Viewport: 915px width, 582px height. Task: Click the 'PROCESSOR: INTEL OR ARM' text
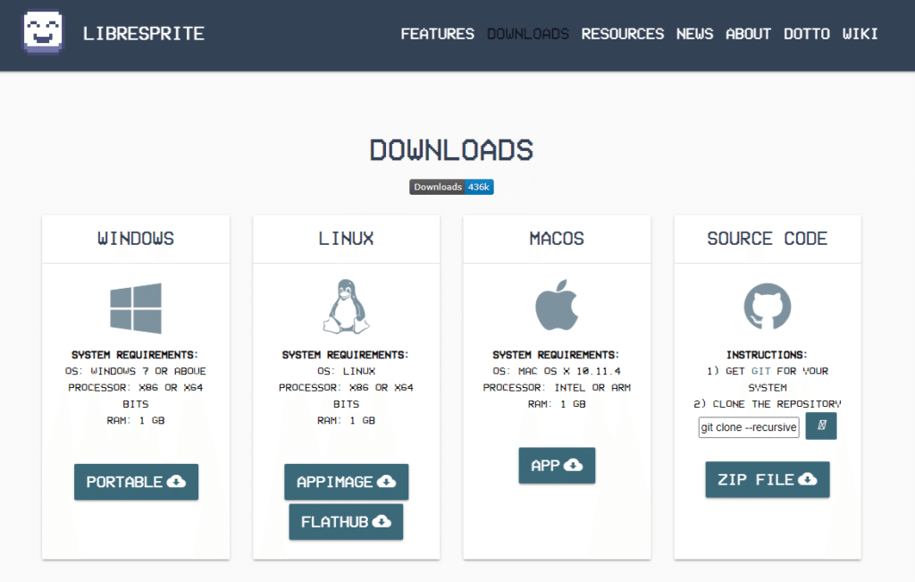click(557, 388)
